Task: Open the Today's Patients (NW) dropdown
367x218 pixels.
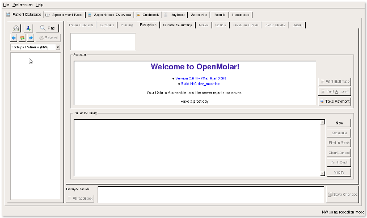Action: tap(35, 47)
